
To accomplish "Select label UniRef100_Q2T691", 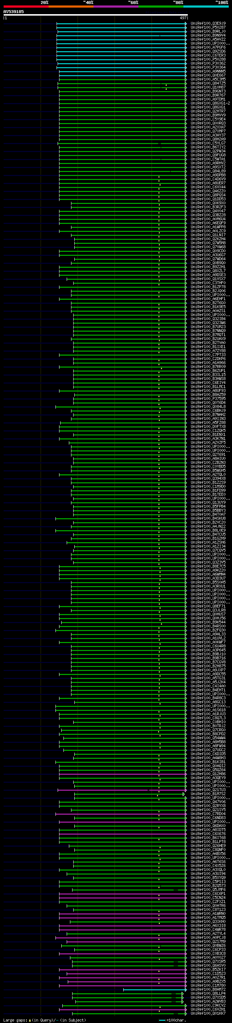I will coord(208,455).
